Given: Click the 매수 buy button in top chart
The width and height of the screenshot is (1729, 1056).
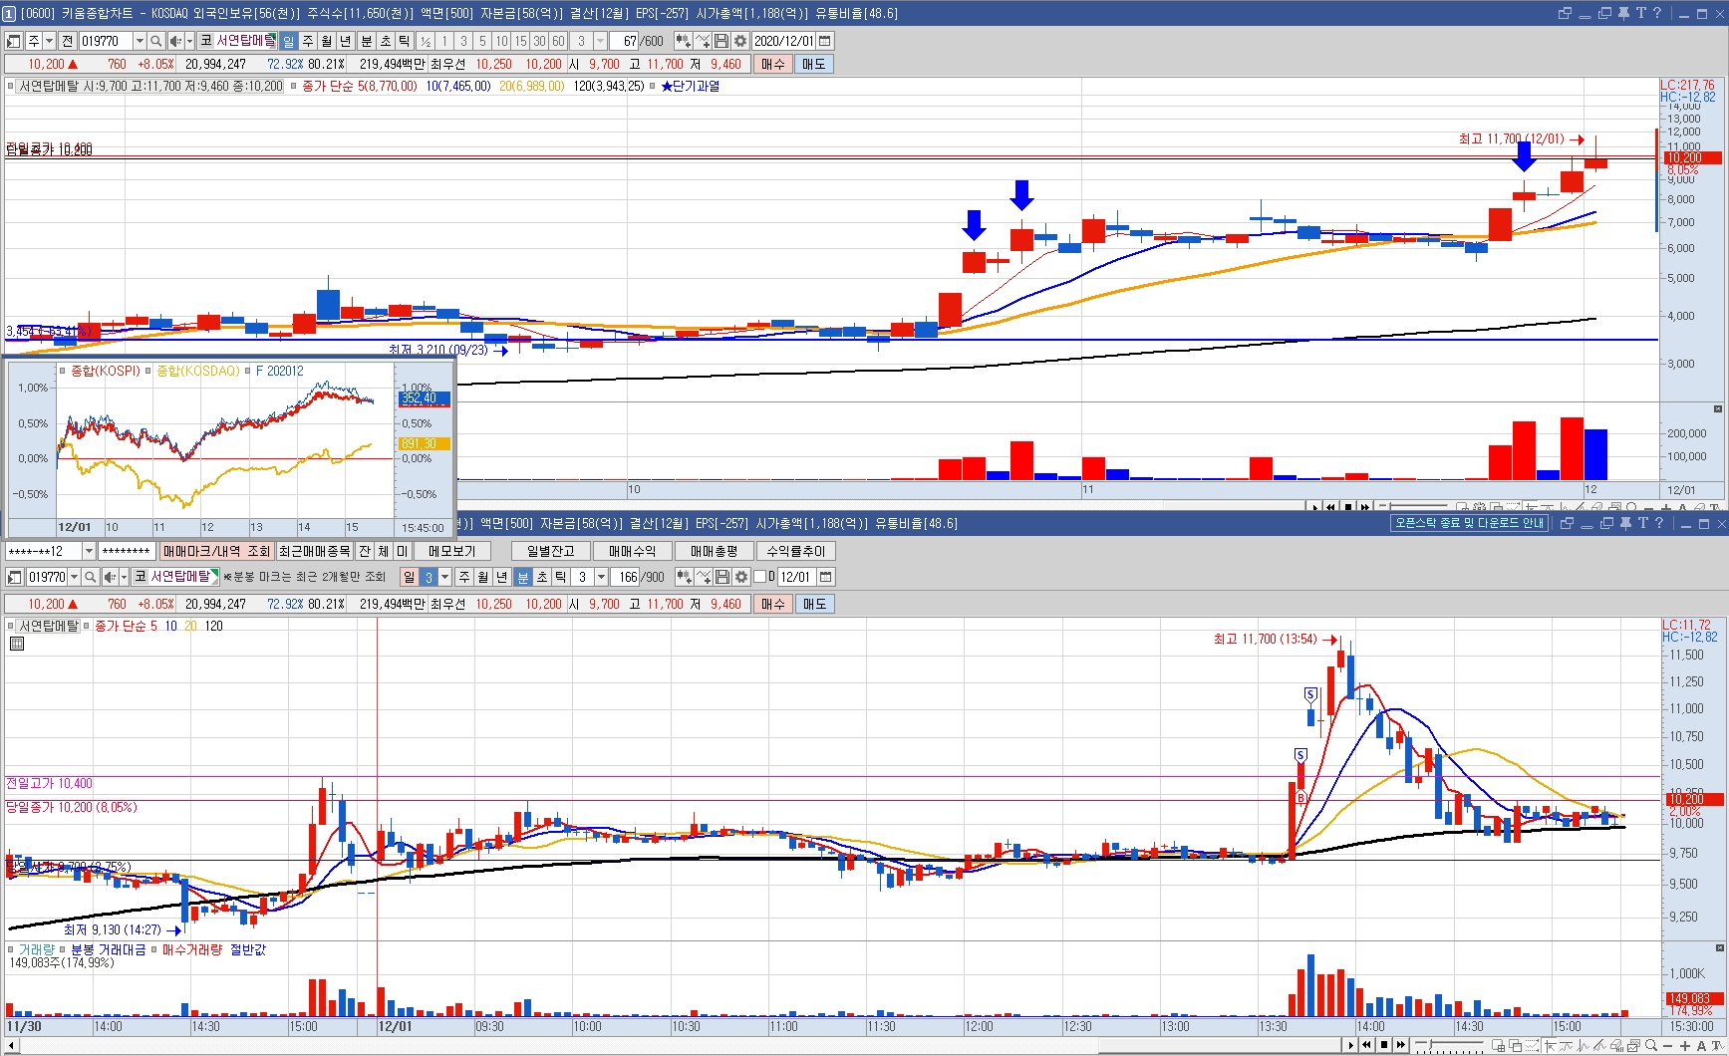Looking at the screenshot, I should tap(772, 64).
